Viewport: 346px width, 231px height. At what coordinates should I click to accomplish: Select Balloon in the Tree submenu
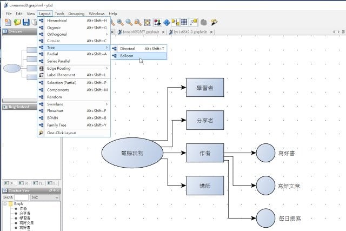tap(127, 56)
